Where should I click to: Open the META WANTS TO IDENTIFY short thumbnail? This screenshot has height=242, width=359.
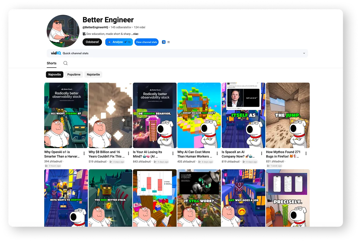66,198
